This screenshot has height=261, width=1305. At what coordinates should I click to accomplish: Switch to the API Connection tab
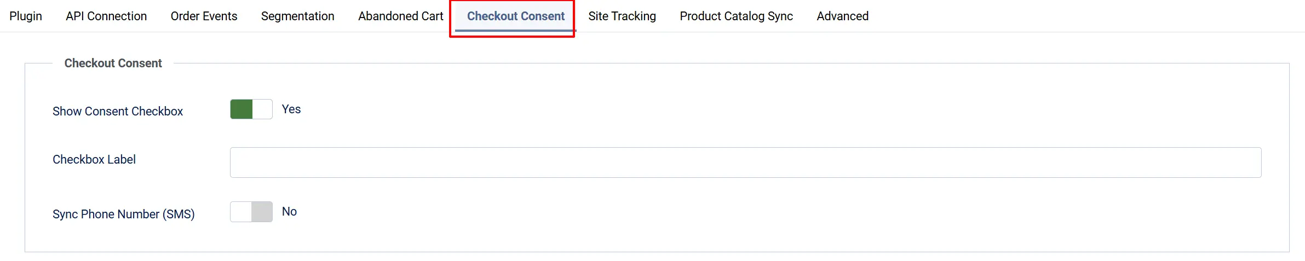tap(106, 16)
